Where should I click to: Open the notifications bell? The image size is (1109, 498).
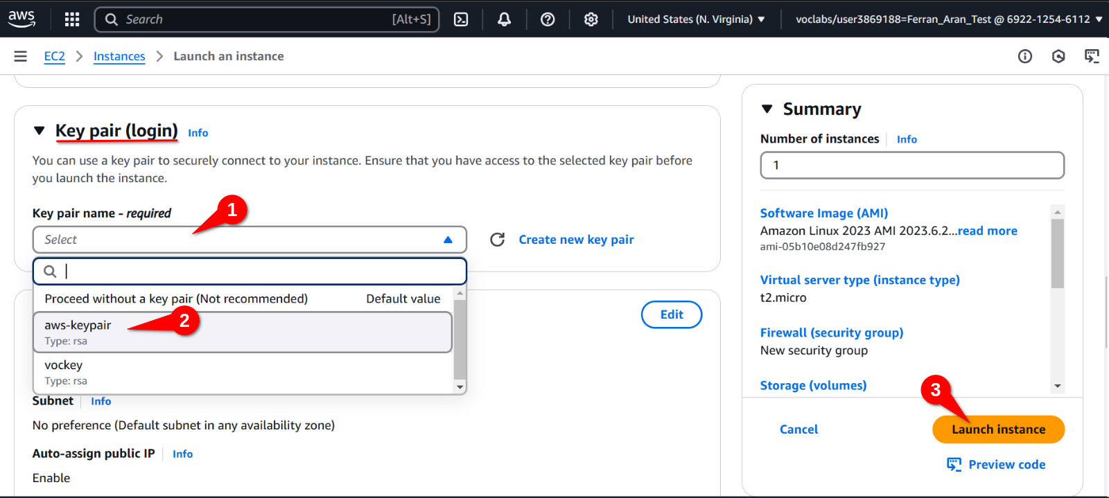click(x=505, y=19)
